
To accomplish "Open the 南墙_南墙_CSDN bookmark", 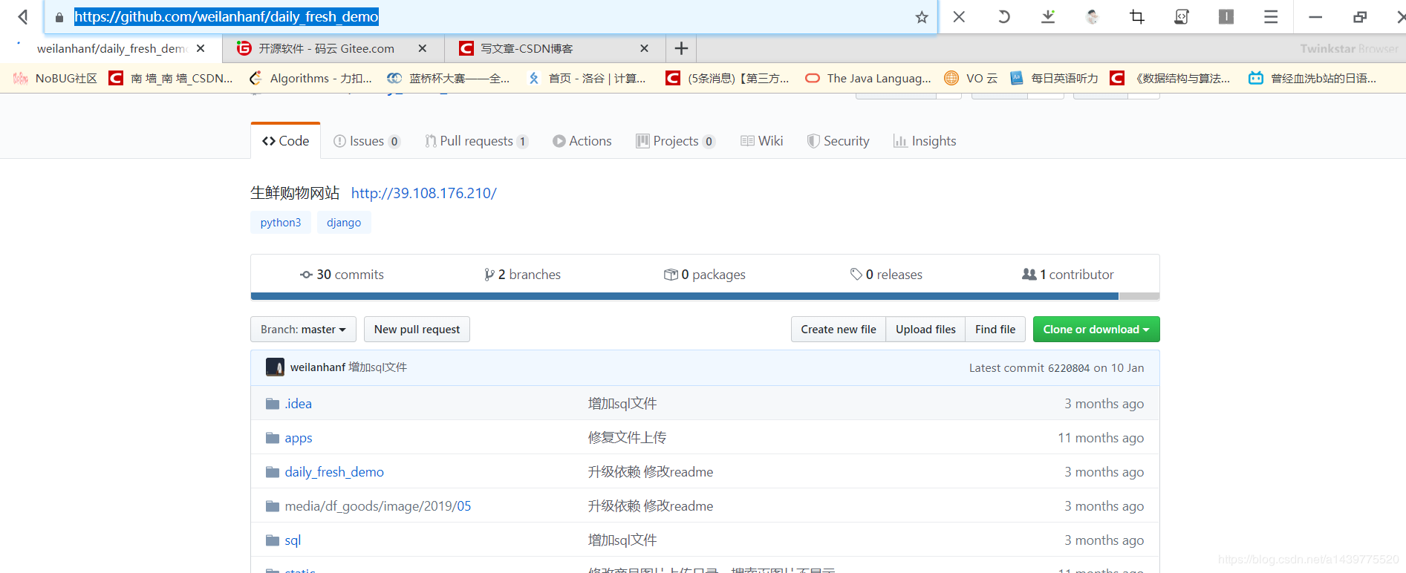I will pos(171,78).
